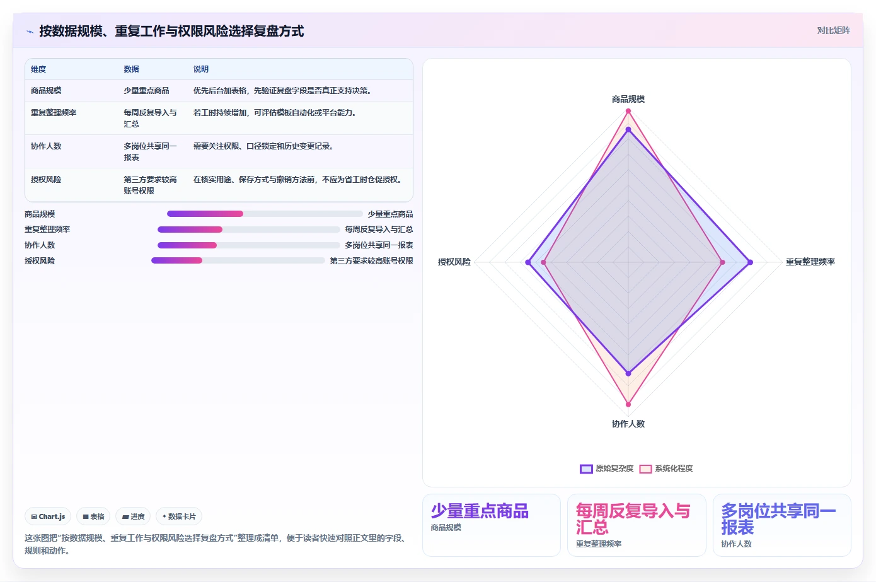Click the 协作人数 axis label on radar chart
The width and height of the screenshot is (876, 582).
(x=628, y=424)
